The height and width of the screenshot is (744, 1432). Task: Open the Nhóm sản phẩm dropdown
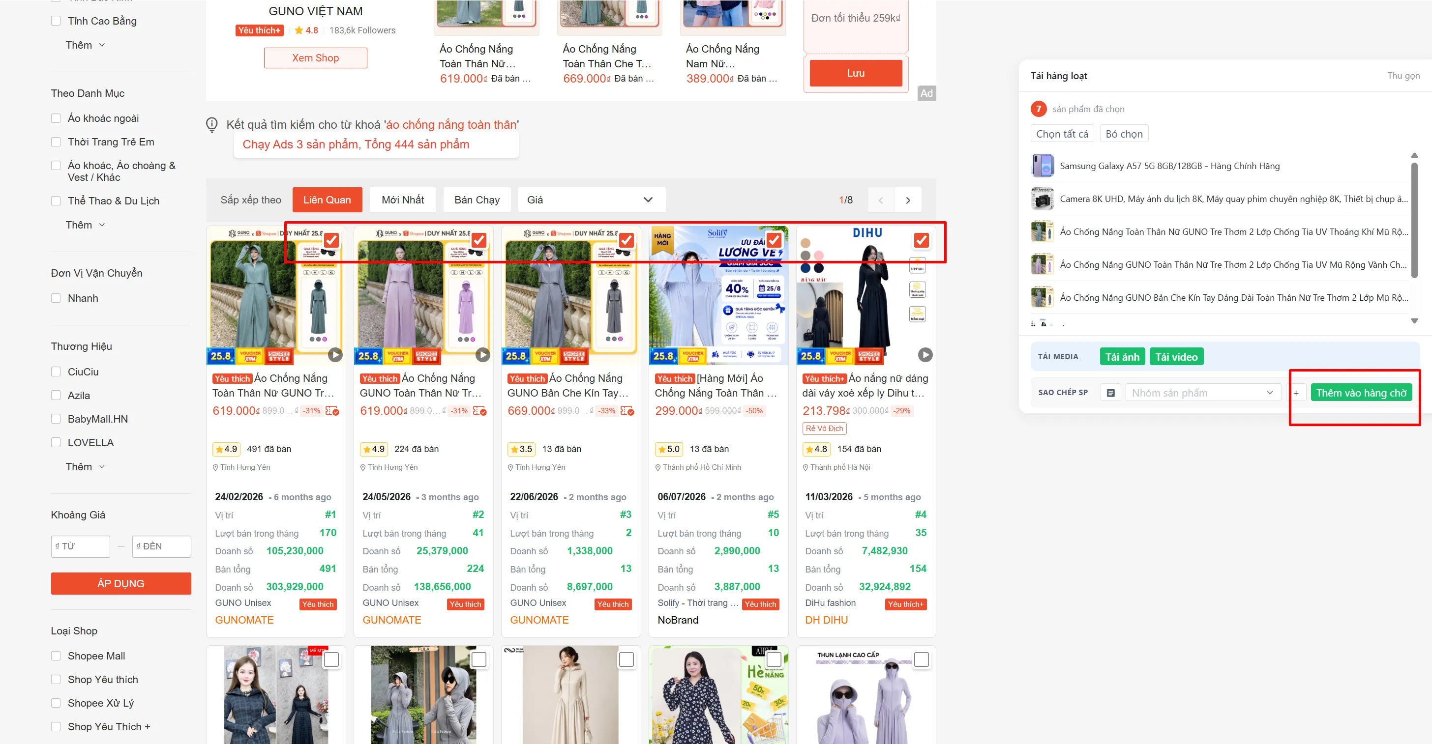pyautogui.click(x=1203, y=393)
